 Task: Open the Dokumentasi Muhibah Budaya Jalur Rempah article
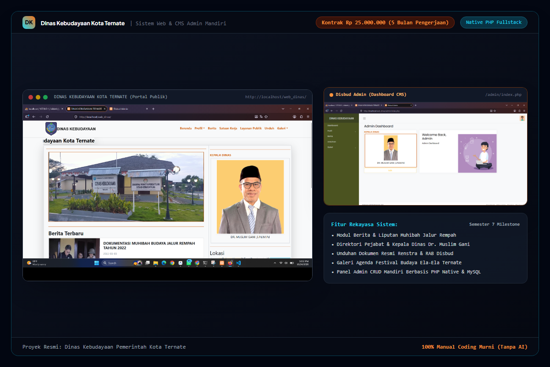click(x=149, y=245)
